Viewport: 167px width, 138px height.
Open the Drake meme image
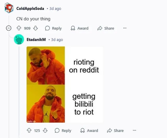tap(65, 84)
